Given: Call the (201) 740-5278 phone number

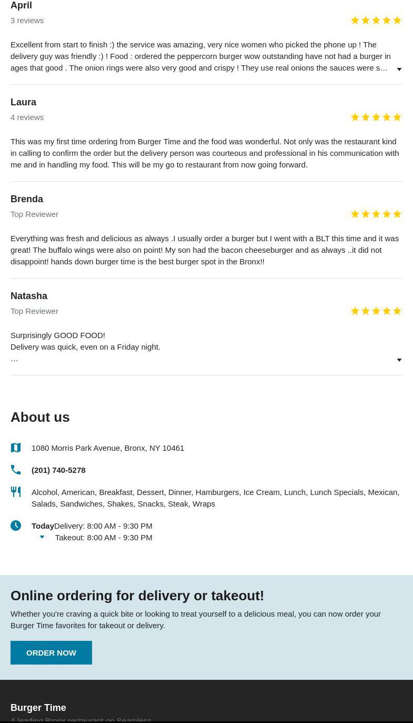Looking at the screenshot, I should pos(58,470).
